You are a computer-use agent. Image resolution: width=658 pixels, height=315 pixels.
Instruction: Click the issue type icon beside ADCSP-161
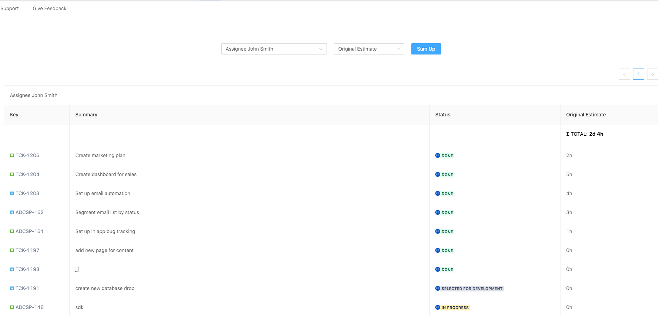click(x=12, y=231)
